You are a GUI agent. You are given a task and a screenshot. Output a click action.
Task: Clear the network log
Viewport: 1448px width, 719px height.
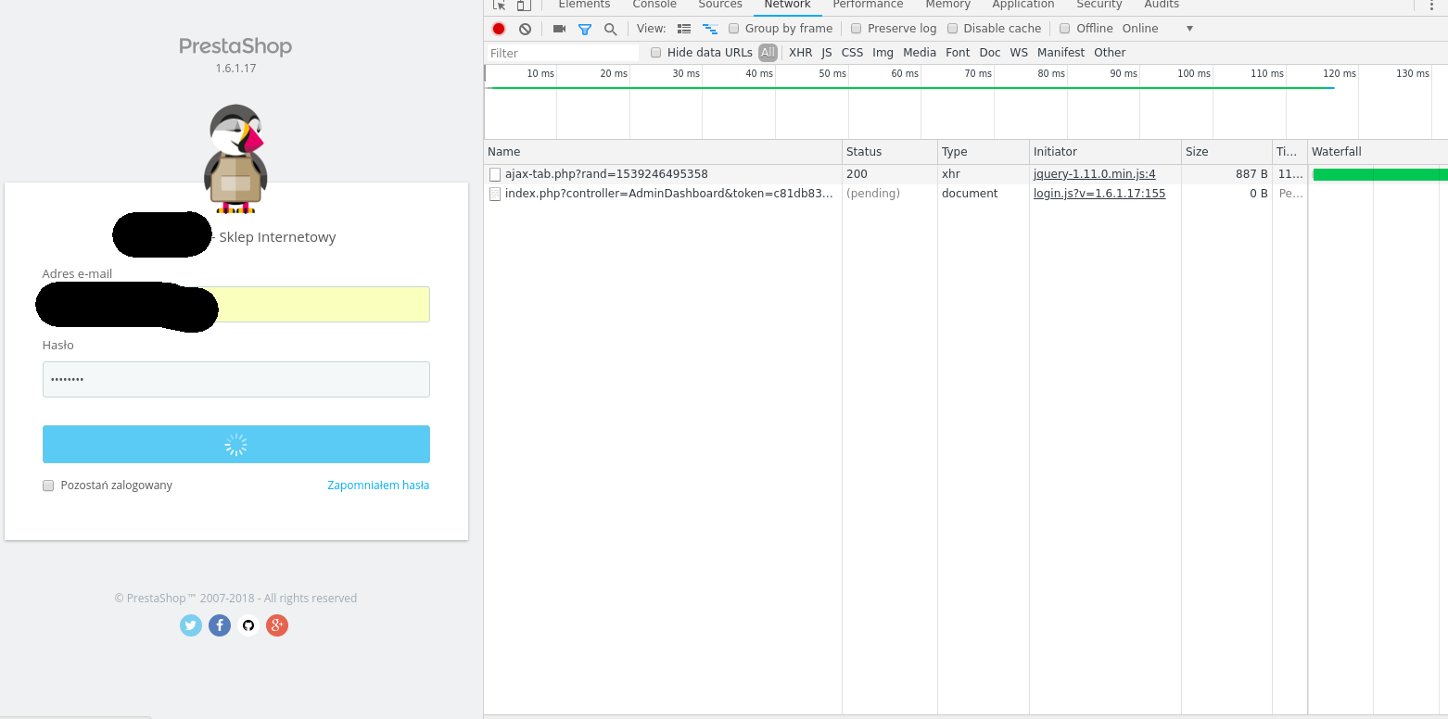[x=525, y=29]
